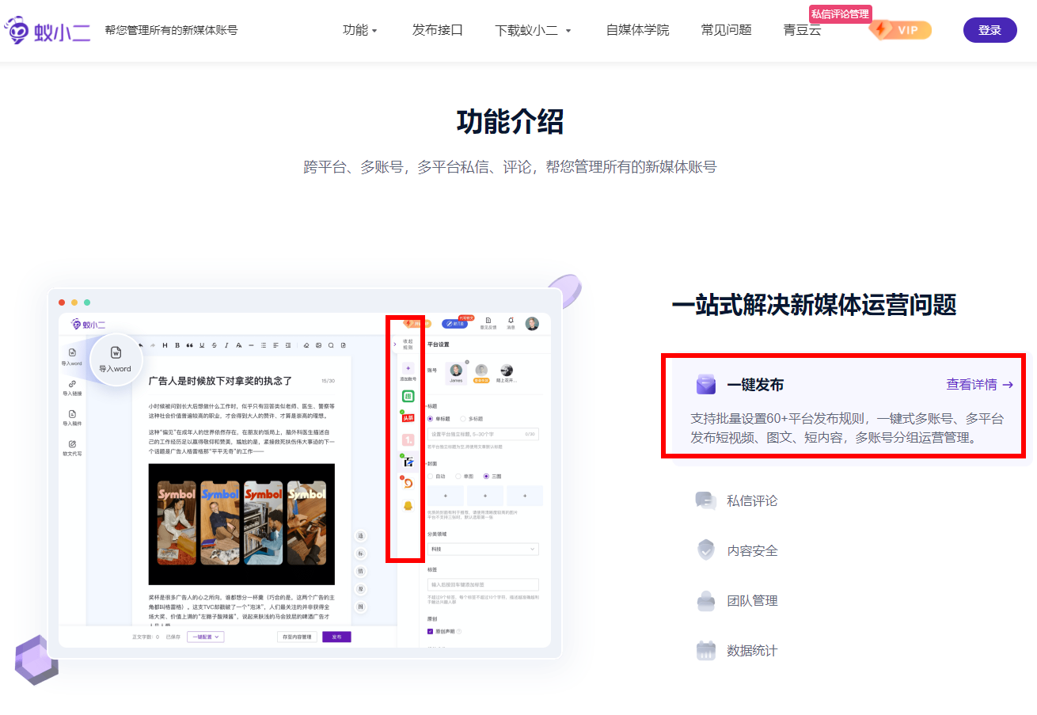Go to 自媒体学院 in the navigation
Viewport: 1037px width, 715px height.
tap(637, 30)
